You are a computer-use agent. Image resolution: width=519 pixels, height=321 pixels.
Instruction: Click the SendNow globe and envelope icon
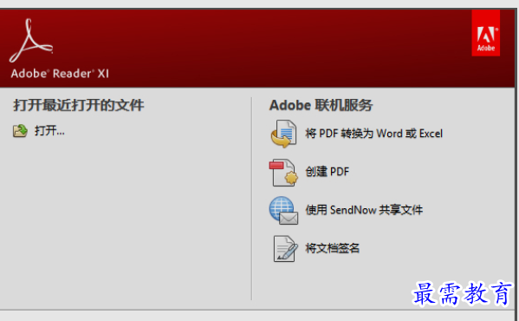tap(283, 210)
